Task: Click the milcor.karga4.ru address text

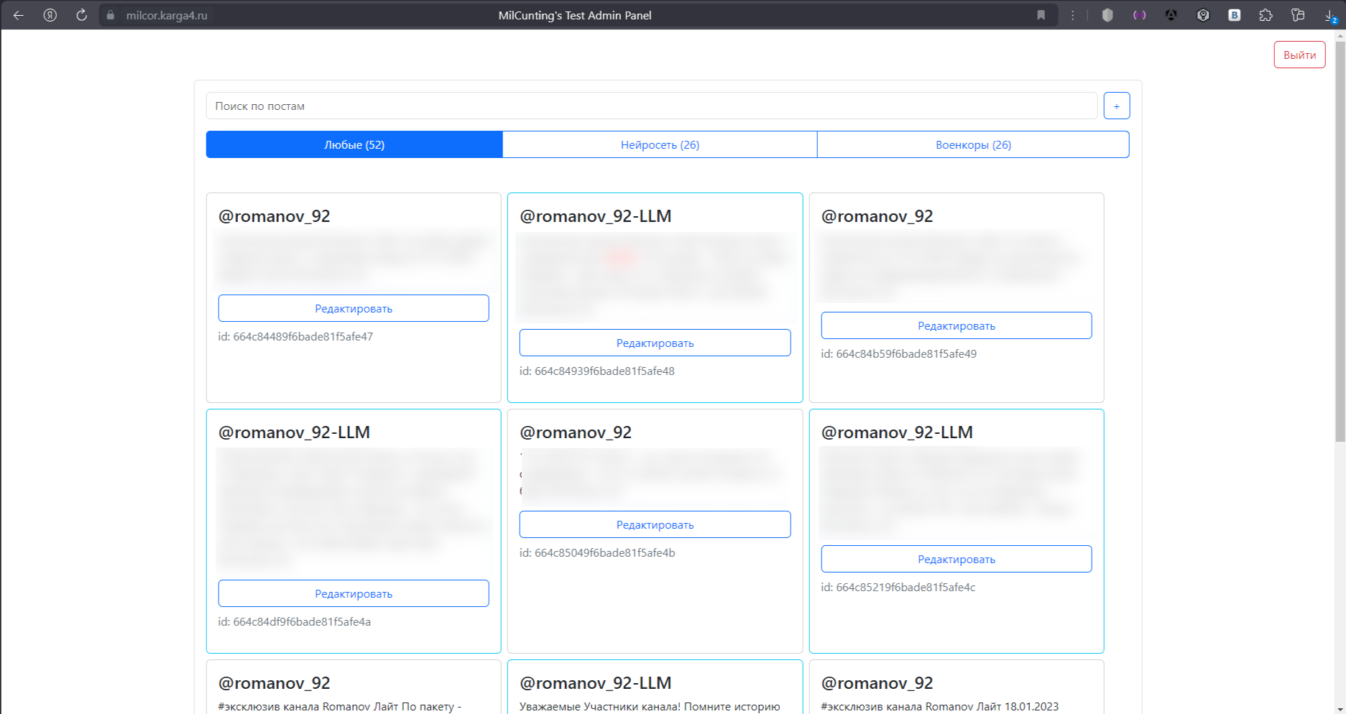Action: click(x=167, y=15)
